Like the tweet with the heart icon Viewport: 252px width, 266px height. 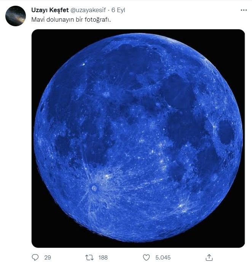click(x=147, y=258)
